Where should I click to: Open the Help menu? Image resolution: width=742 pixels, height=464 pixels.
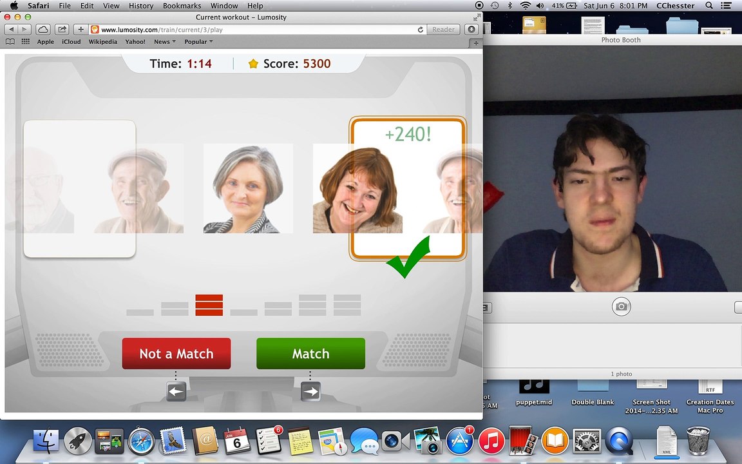(255, 6)
